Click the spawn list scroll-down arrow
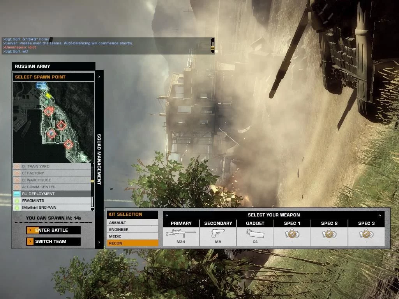The width and height of the screenshot is (399, 299). (x=92, y=209)
